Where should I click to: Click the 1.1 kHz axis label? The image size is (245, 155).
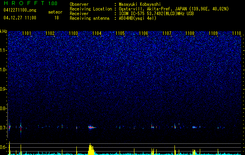click(x=3, y=50)
